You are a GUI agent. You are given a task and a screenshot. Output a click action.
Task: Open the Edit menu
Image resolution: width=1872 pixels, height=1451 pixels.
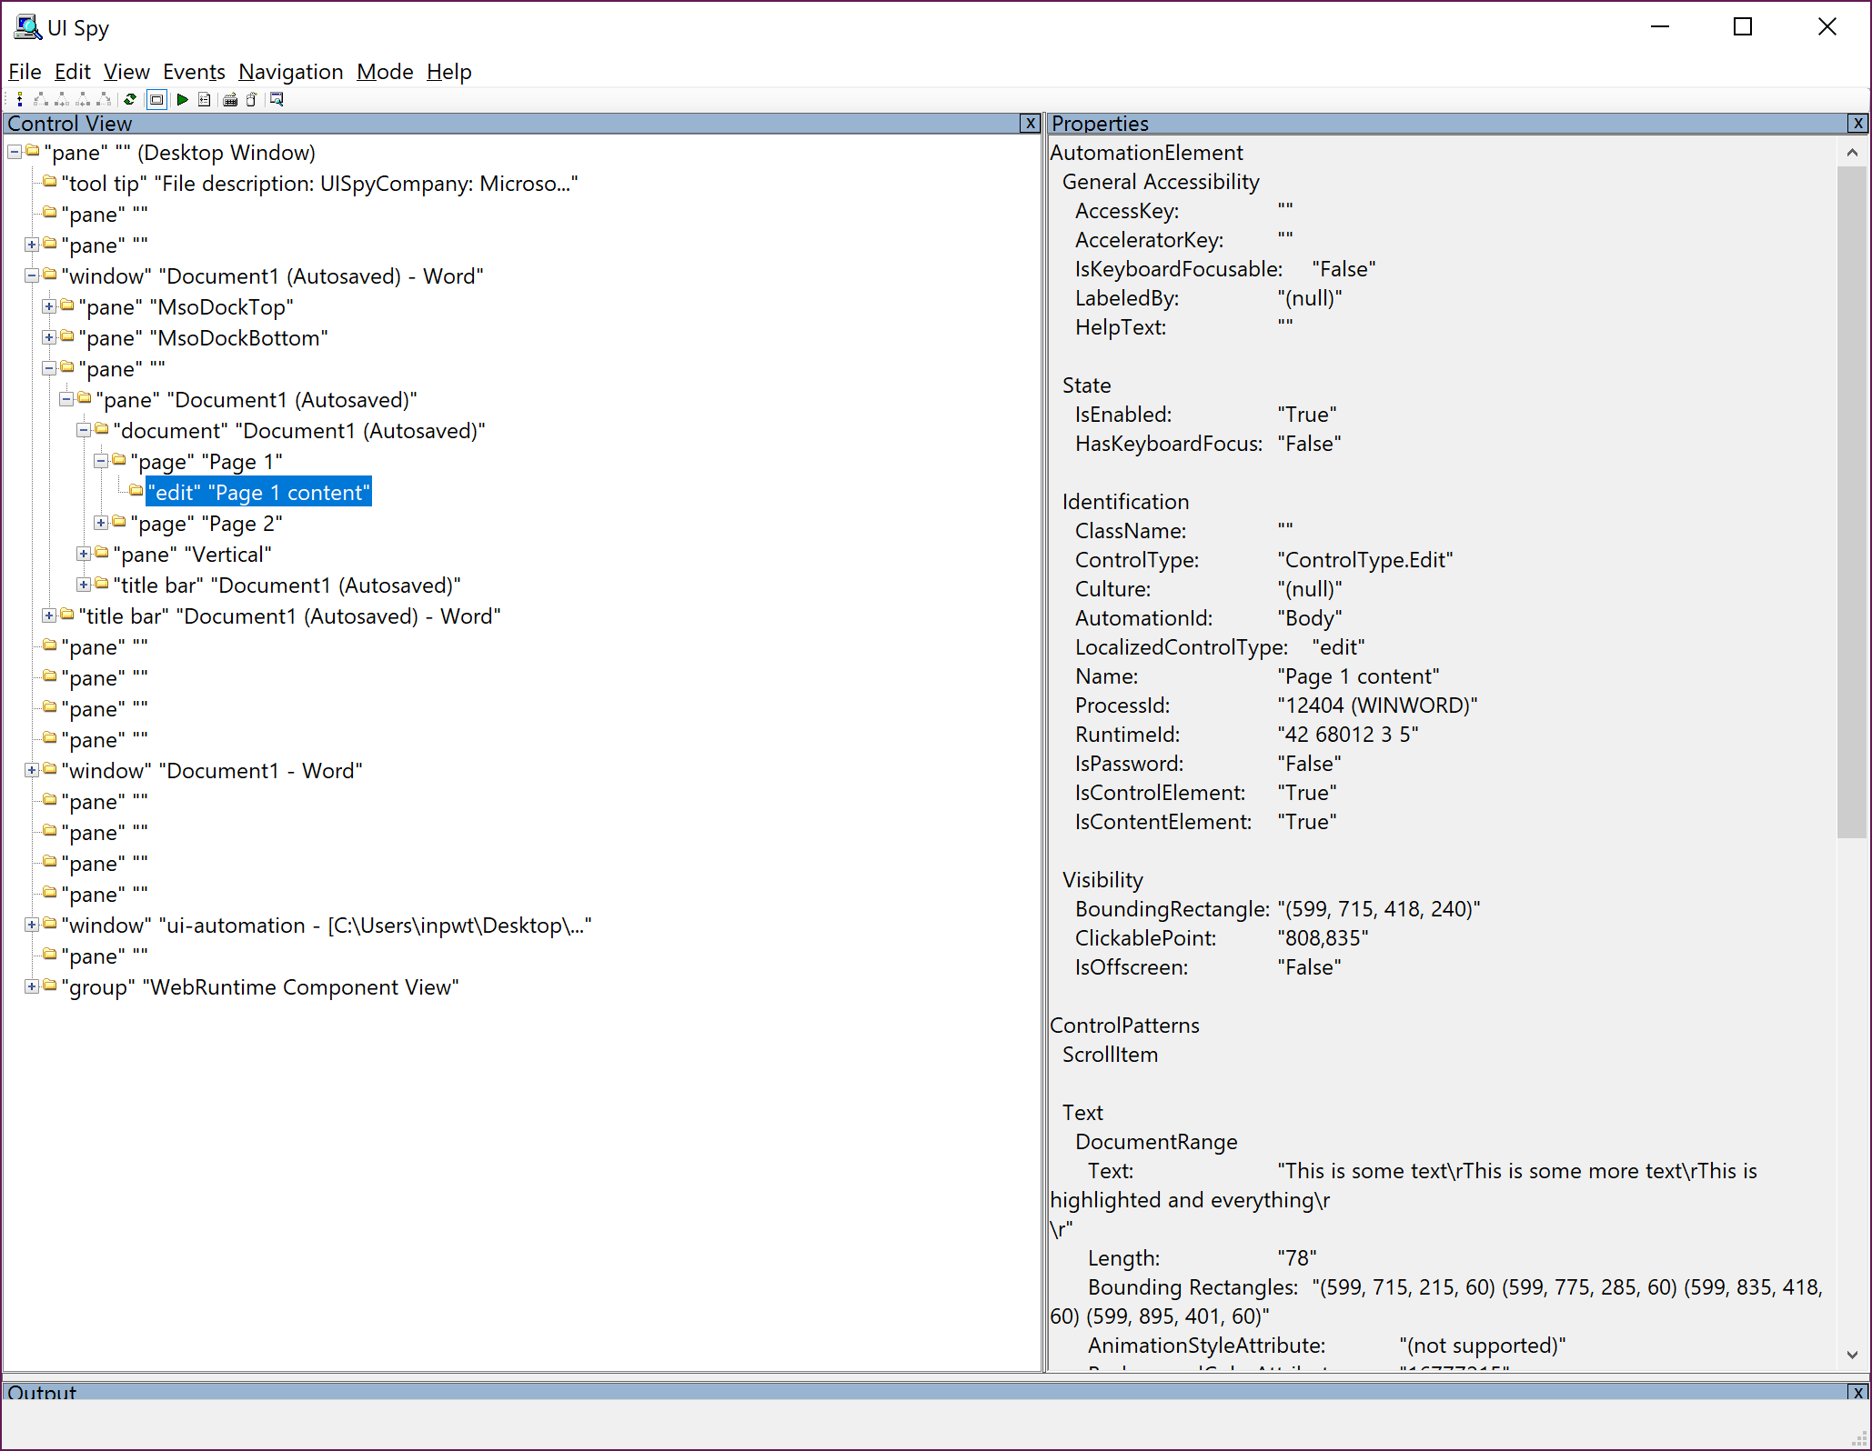[73, 72]
